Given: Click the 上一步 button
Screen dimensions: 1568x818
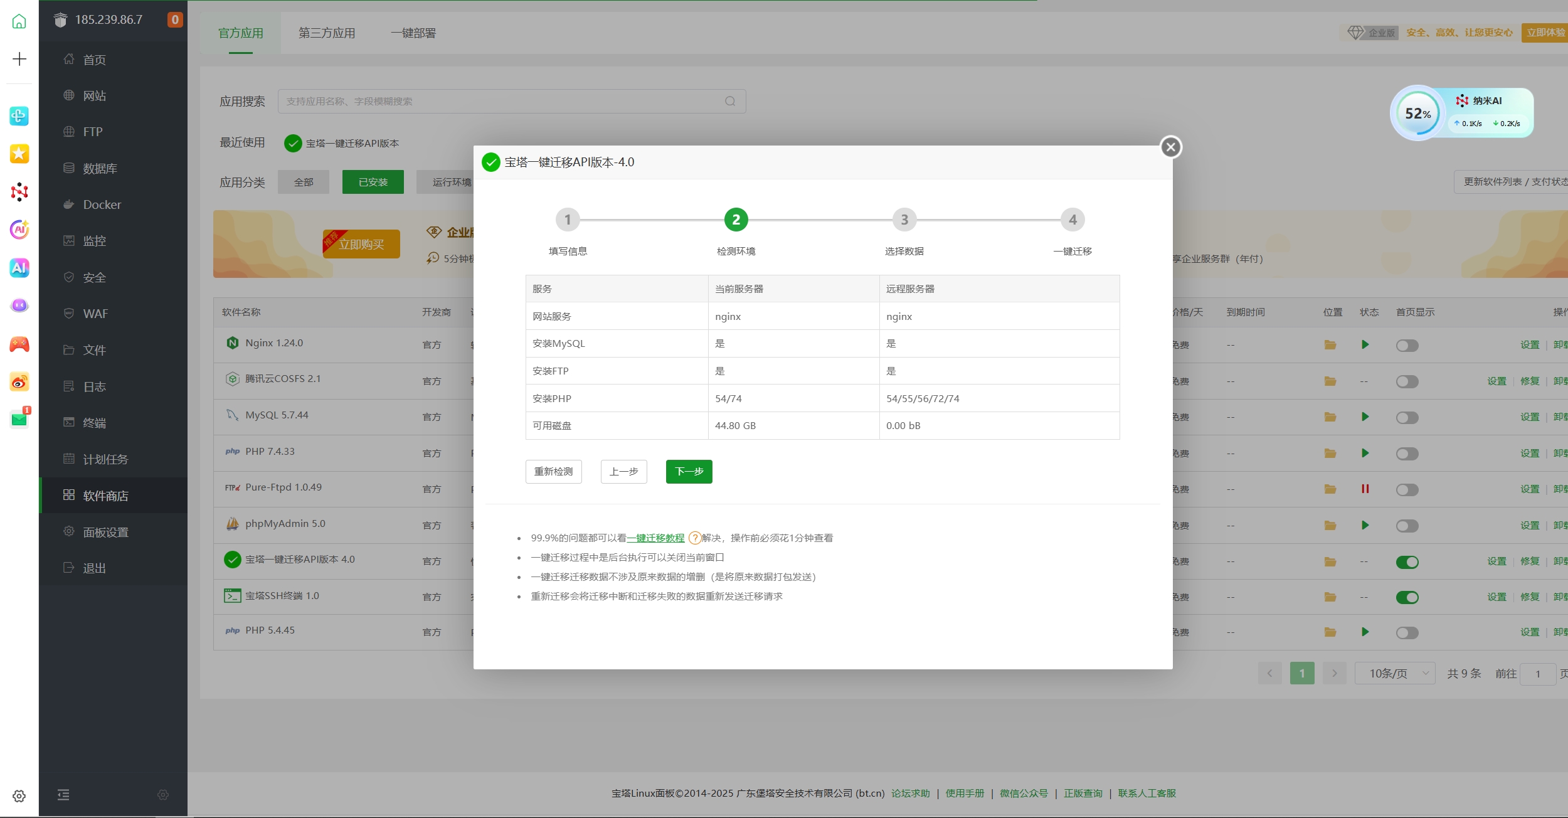Looking at the screenshot, I should (x=623, y=471).
